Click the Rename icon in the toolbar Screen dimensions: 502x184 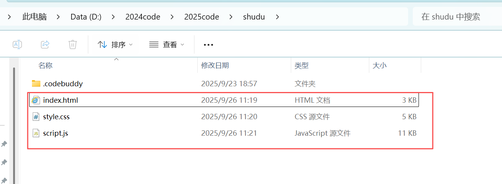(x=17, y=44)
